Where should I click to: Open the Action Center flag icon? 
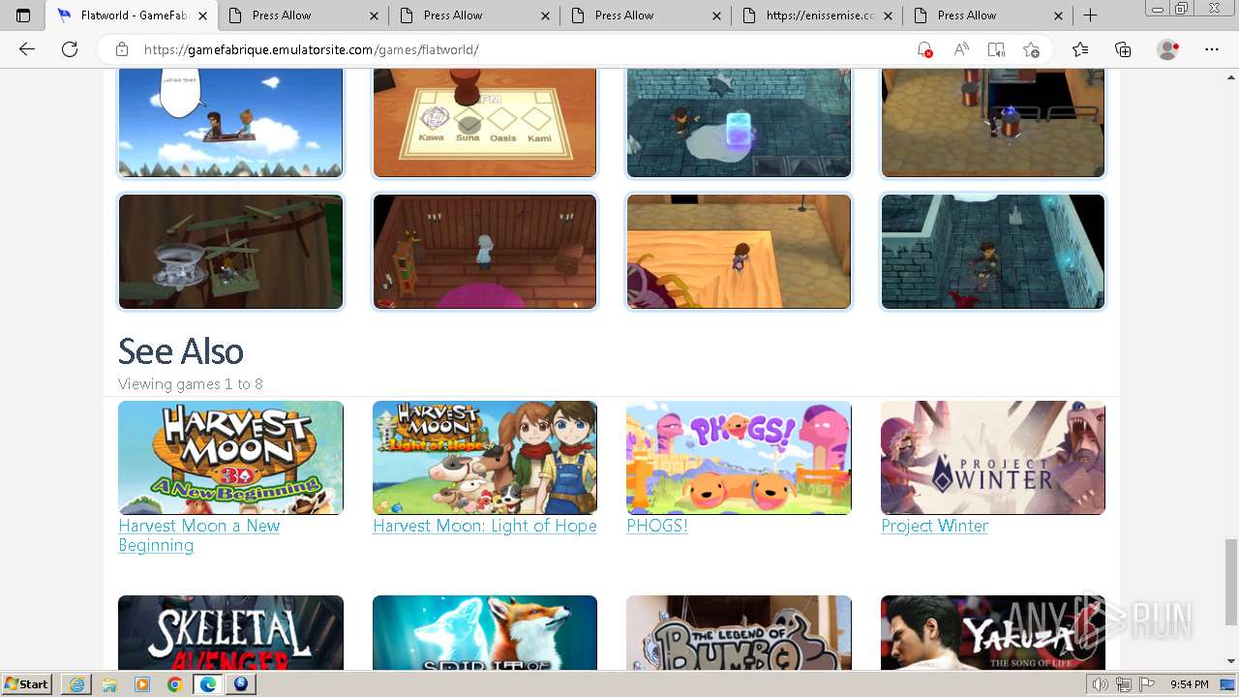tap(1146, 684)
